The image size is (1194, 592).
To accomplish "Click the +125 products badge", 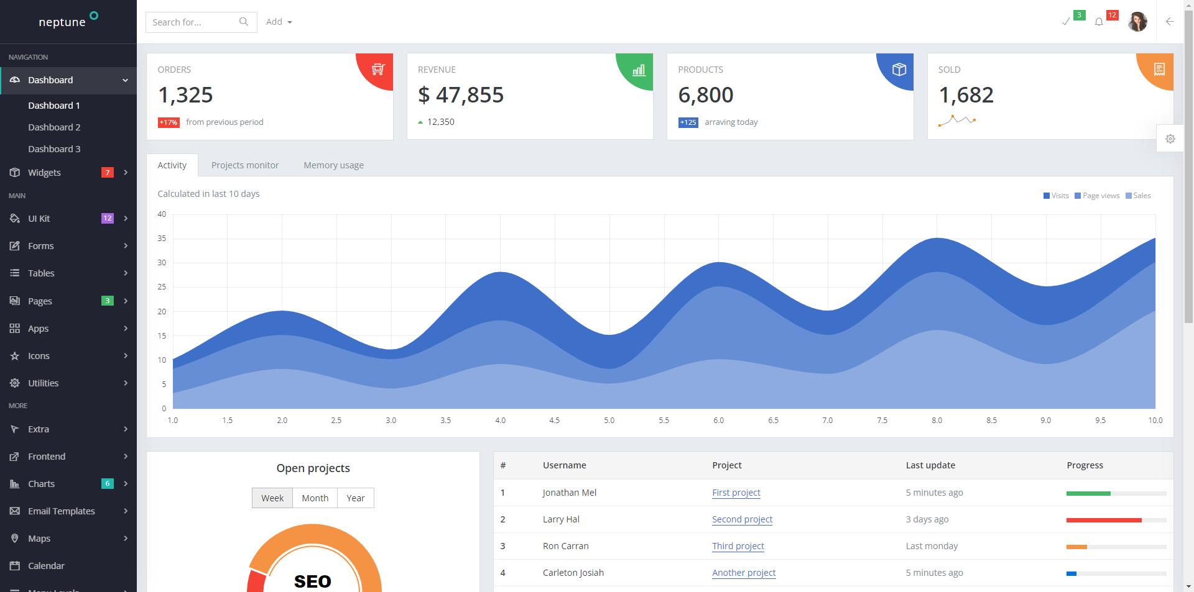I will point(688,122).
